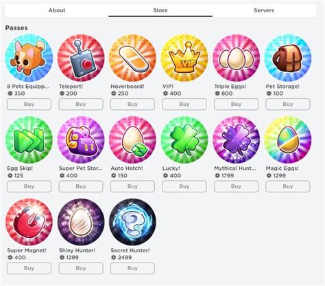Select the Pet Storage backpack icon
The height and width of the screenshot is (286, 325).
[x=288, y=58]
